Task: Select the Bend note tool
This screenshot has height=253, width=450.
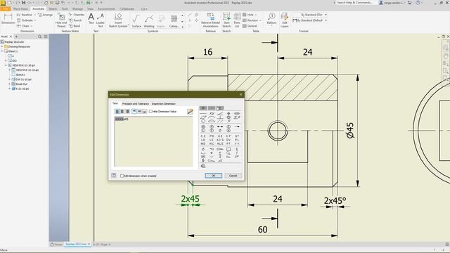Action: click(x=75, y=26)
